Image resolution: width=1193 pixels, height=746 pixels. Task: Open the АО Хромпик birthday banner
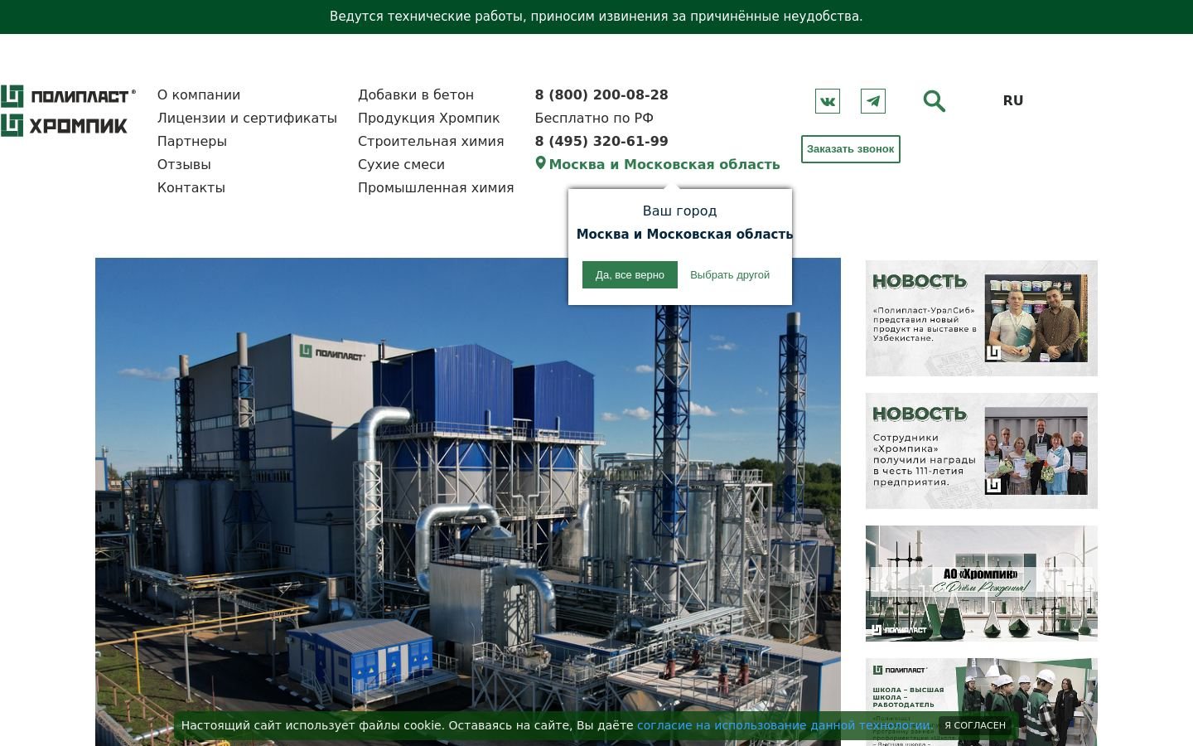tap(982, 584)
